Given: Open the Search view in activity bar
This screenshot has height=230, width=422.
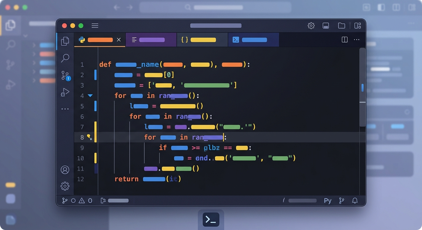Looking at the screenshot, I should point(65,58).
